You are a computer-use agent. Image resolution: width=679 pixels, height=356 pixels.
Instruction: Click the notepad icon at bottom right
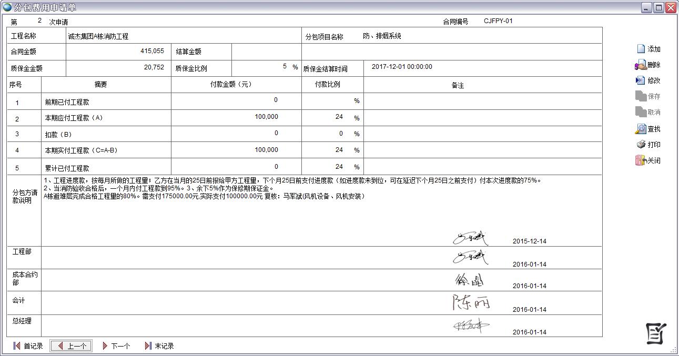656,333
